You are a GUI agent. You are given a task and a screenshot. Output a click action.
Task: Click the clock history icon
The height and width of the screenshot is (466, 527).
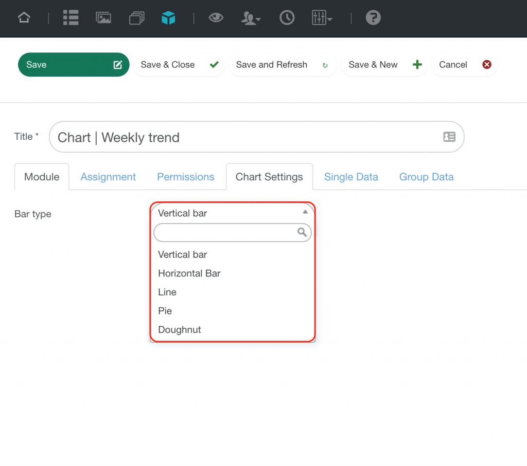pyautogui.click(x=287, y=17)
